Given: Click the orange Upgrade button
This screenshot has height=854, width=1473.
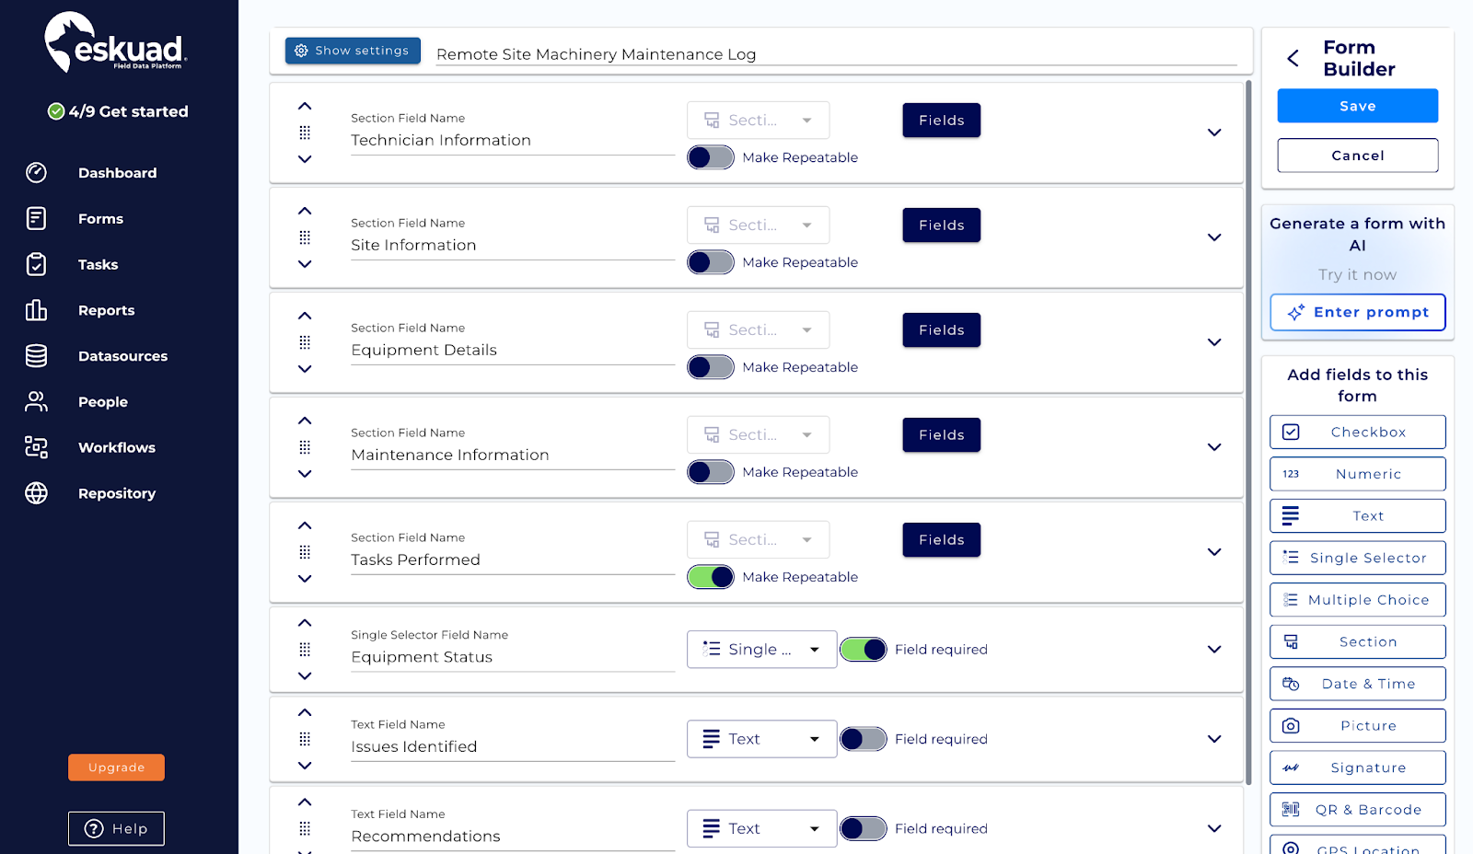Looking at the screenshot, I should click(116, 767).
